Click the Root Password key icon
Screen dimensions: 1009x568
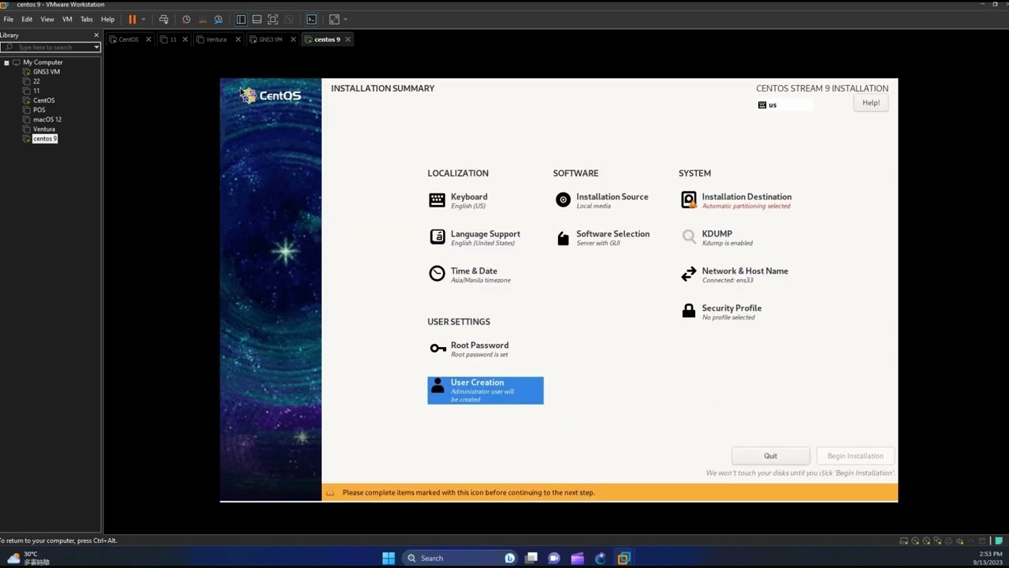(x=437, y=349)
